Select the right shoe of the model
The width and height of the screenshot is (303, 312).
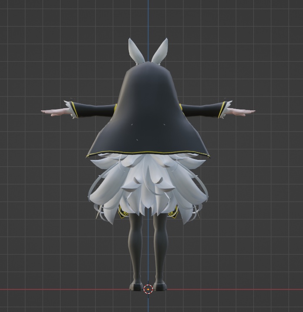point(160,286)
